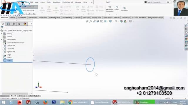Switch to the Motion Study 1 tab

pos(33,96)
